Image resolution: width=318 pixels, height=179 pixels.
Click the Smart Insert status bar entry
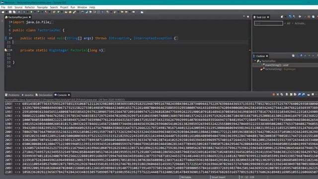coord(218,177)
